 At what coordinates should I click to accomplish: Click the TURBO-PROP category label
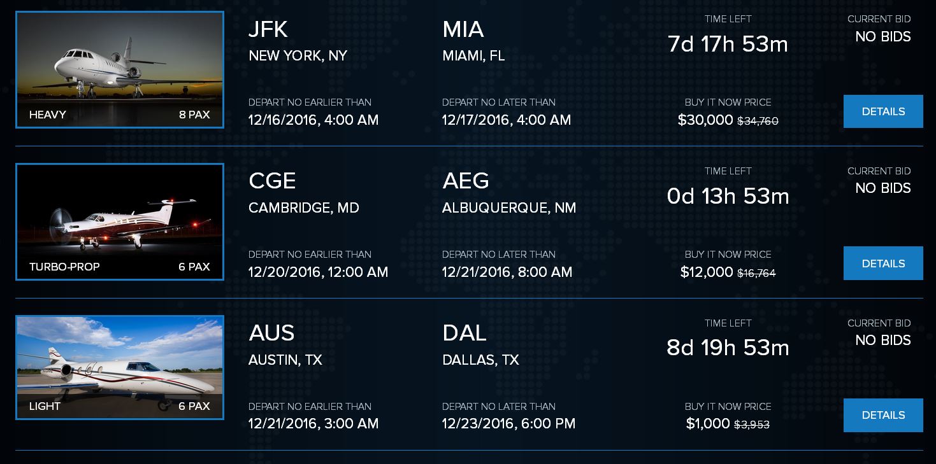point(64,267)
